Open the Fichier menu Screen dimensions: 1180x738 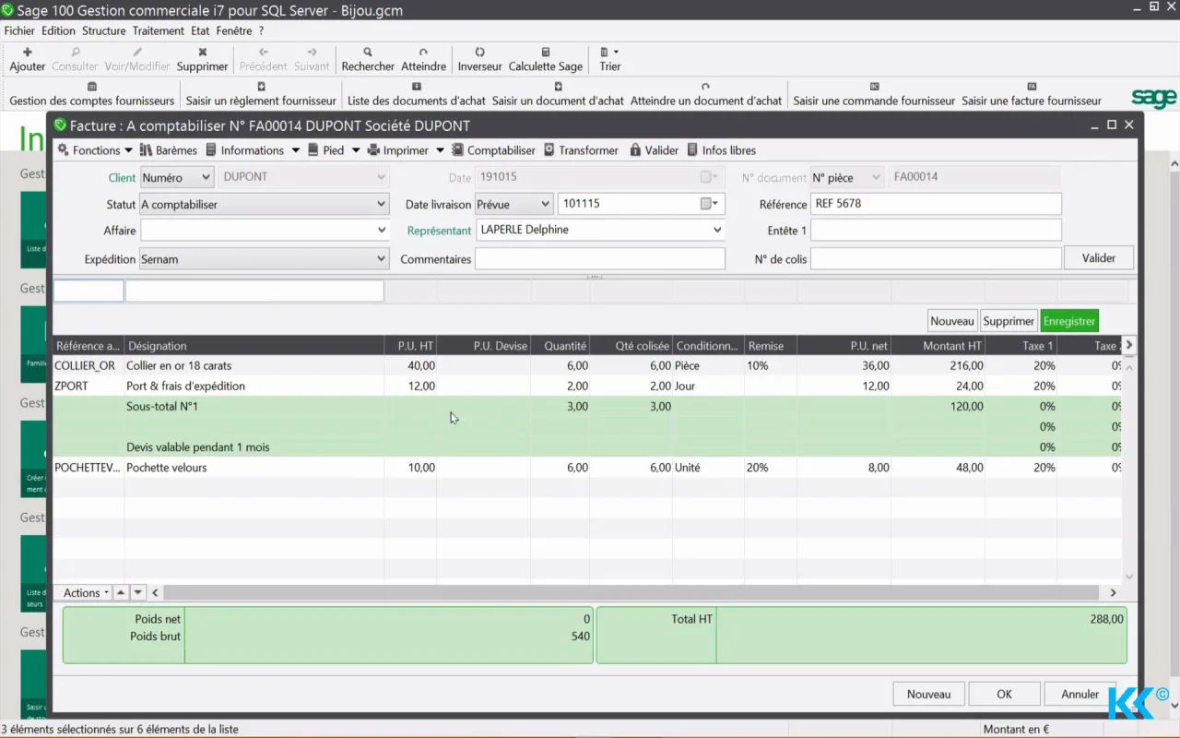click(19, 30)
